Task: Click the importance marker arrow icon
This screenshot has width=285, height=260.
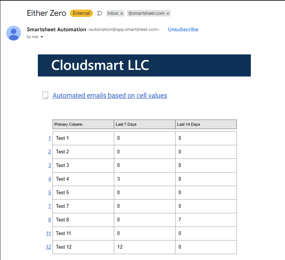Action: [100, 13]
